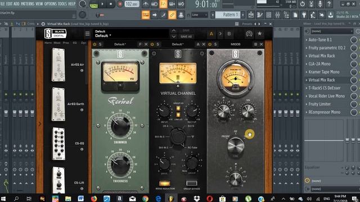Solo the third grey module with S
This screenshot has height=202, width=360.
pos(215,44)
